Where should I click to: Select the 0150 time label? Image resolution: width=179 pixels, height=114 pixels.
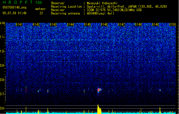coord(172,25)
